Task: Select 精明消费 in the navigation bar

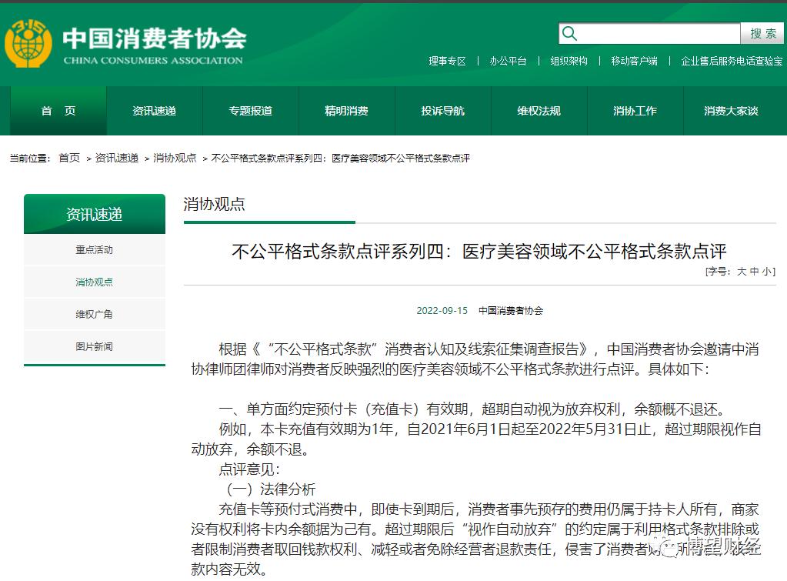Action: (346, 111)
